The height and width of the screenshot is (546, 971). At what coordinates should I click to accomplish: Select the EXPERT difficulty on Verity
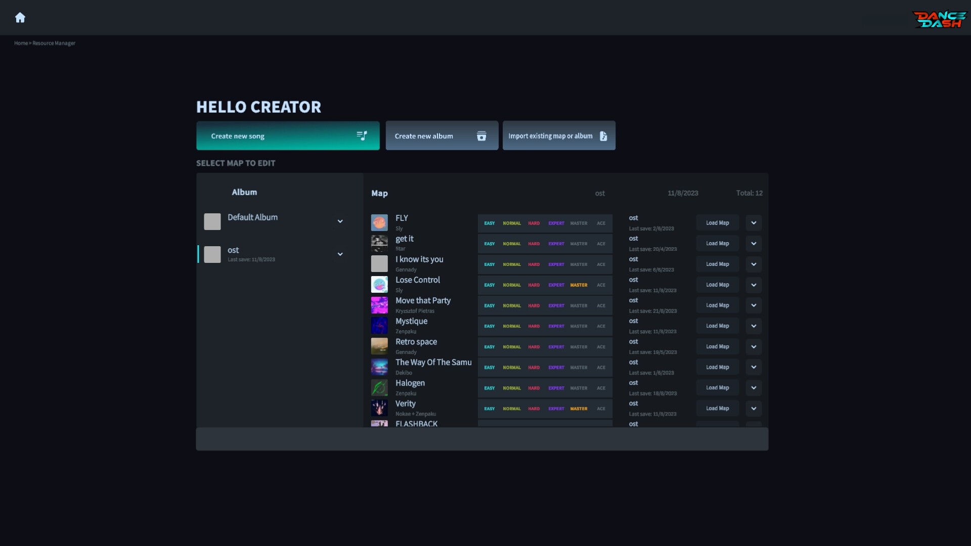pos(556,408)
